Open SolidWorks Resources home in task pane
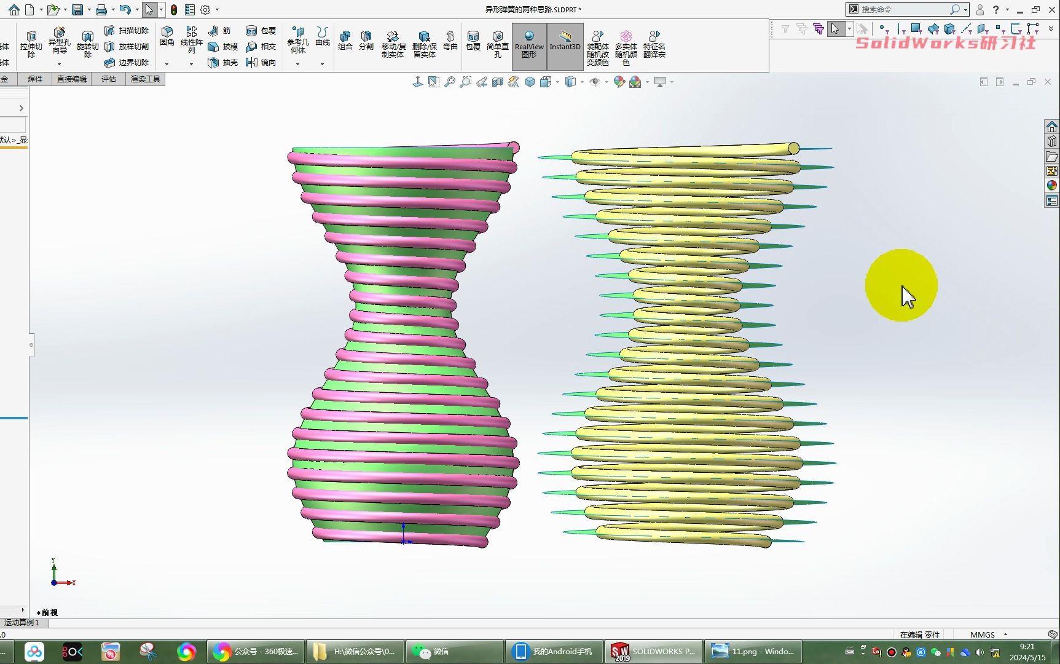 pos(1051,127)
